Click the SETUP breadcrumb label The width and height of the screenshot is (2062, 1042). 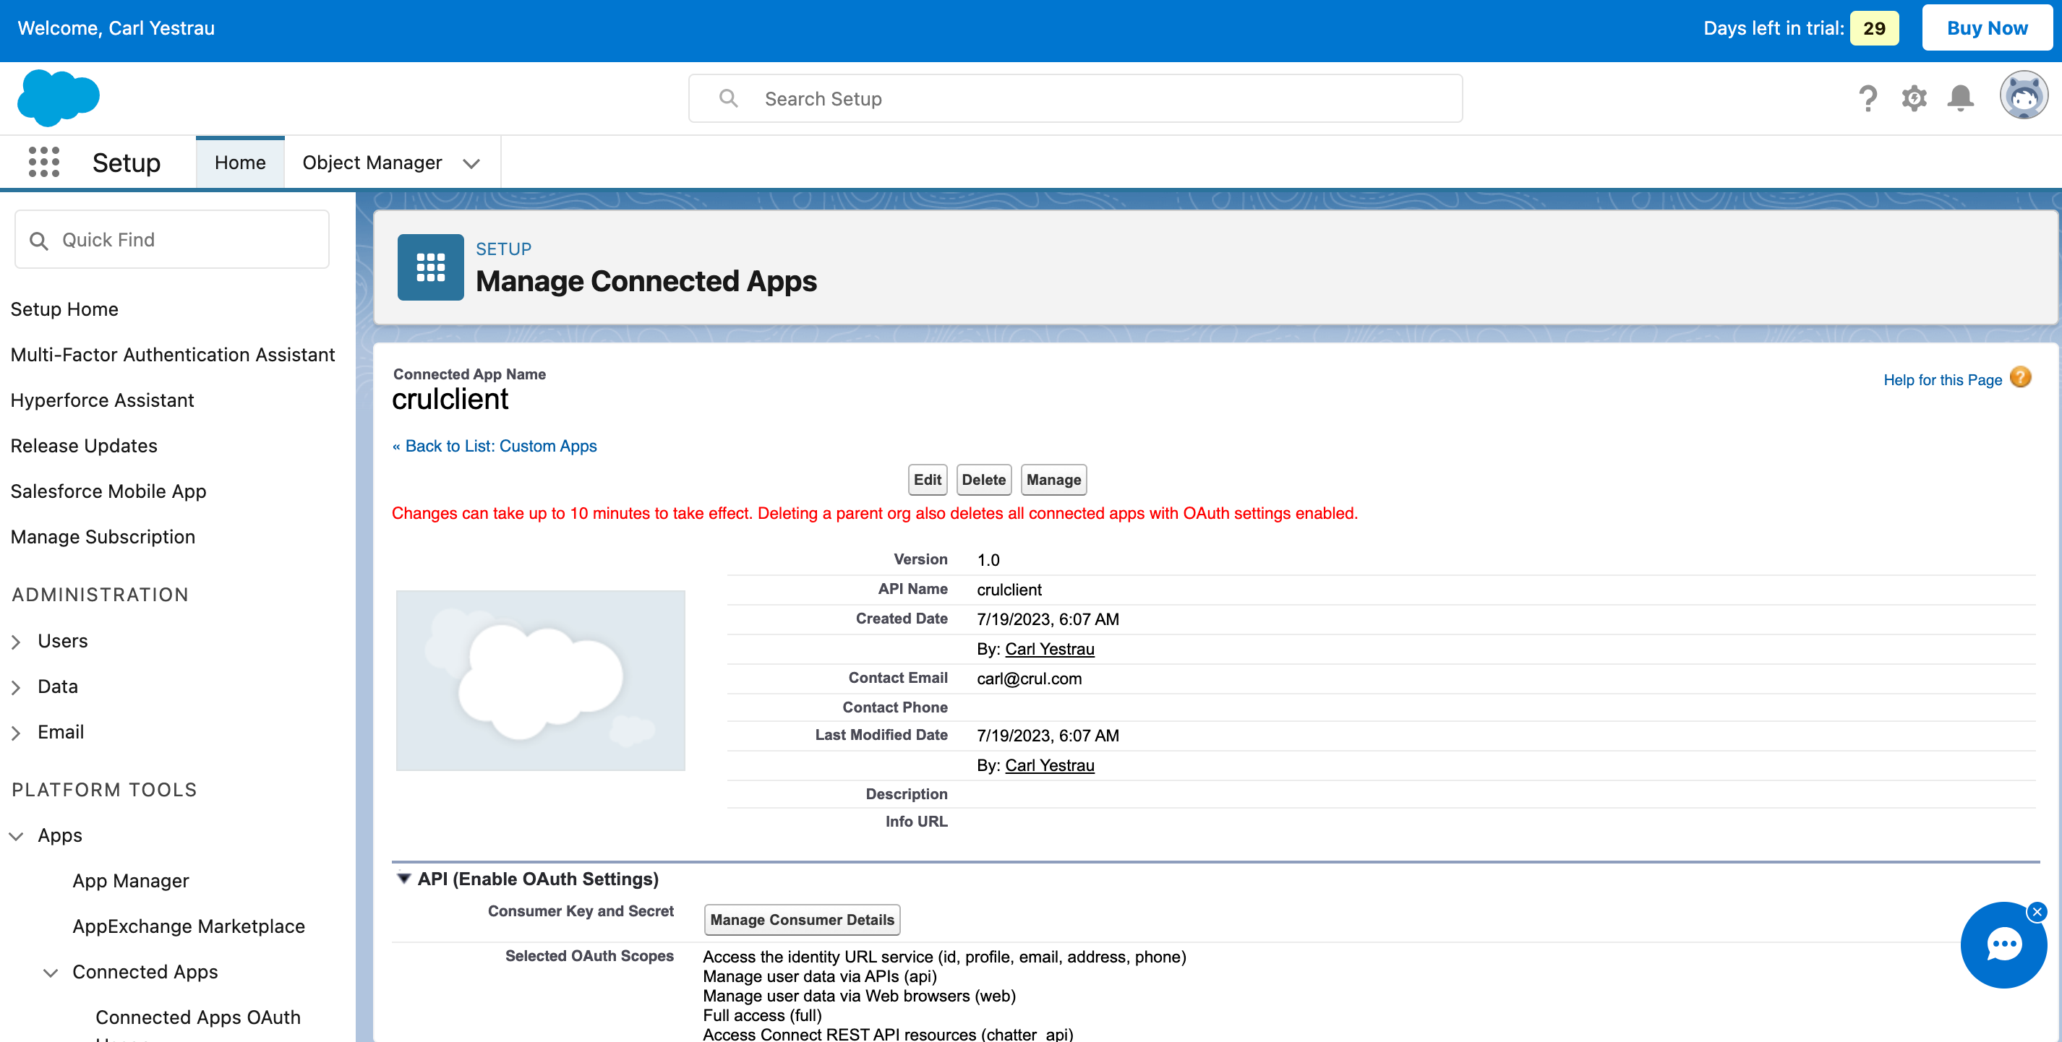tap(503, 249)
